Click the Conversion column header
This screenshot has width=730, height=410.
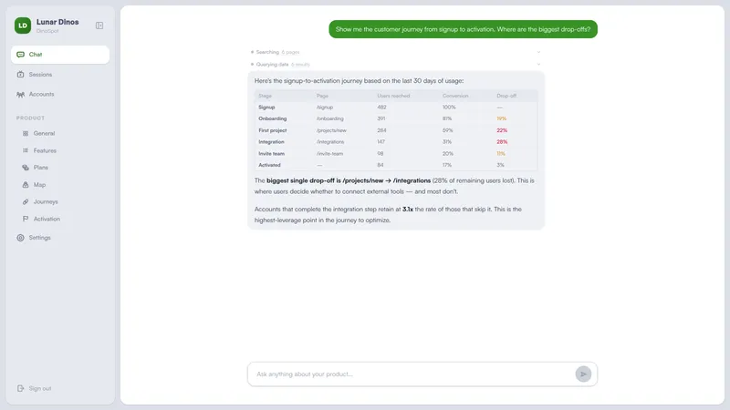[455, 96]
